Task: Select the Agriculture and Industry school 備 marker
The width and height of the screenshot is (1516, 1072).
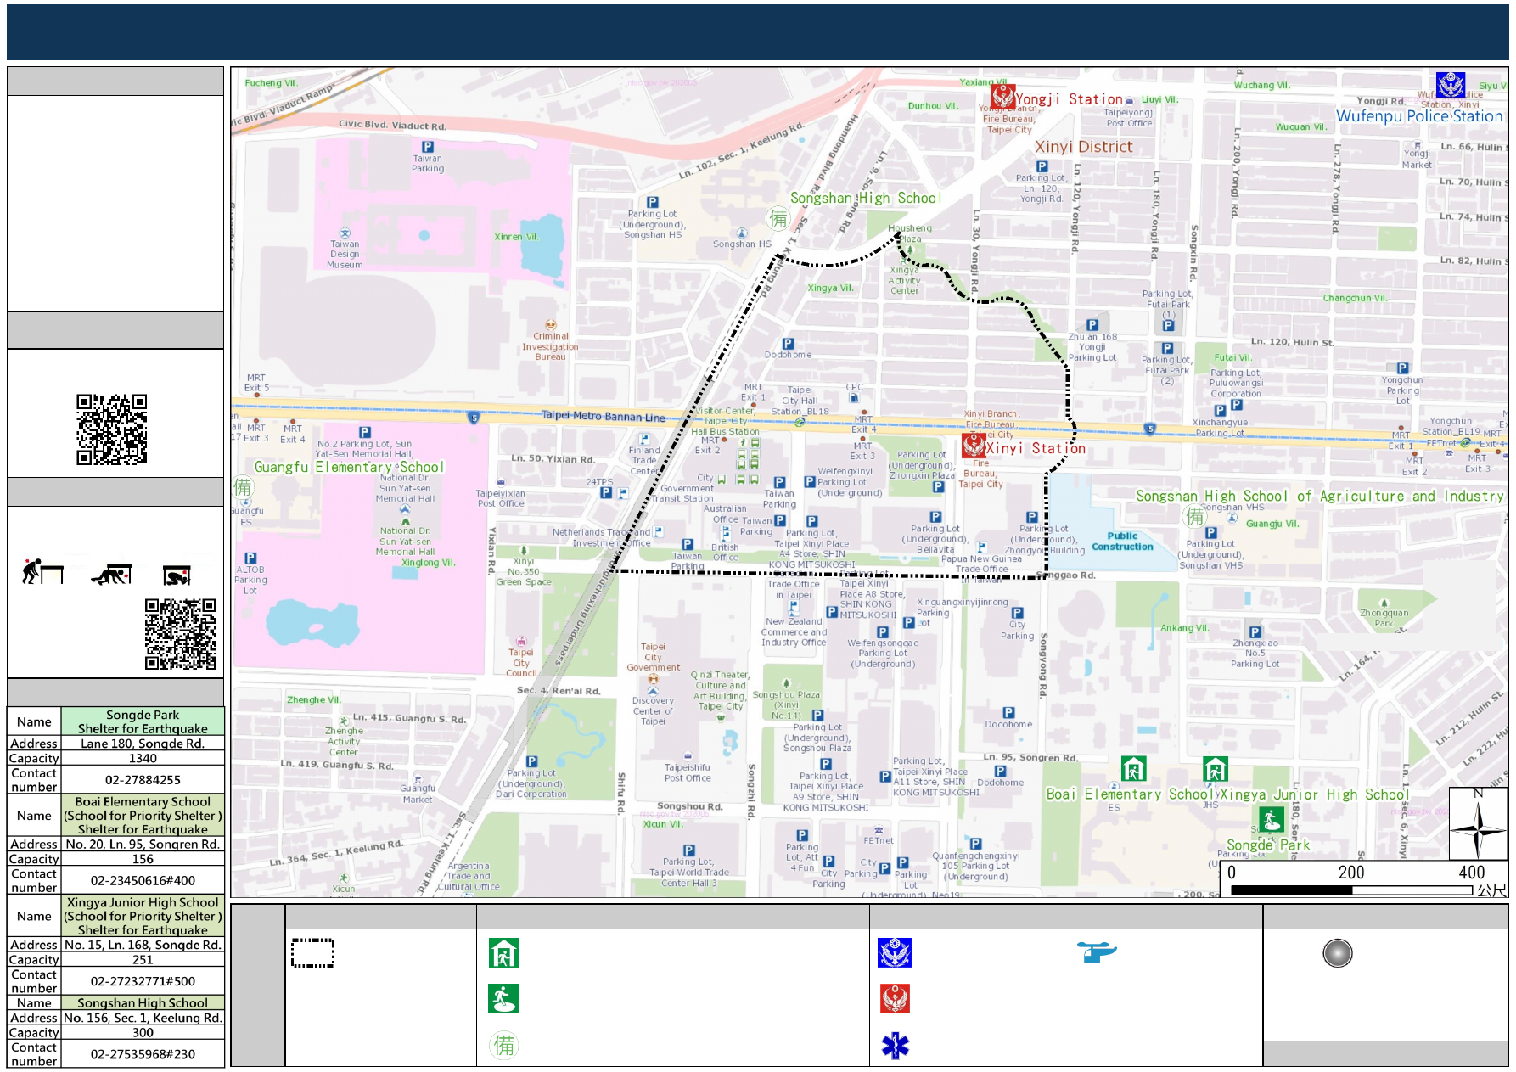Action: tap(1194, 515)
